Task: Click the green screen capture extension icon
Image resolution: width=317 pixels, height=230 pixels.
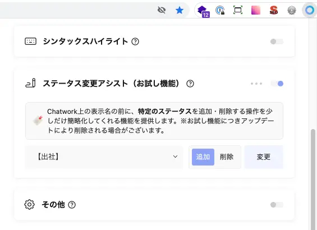Action: click(x=238, y=10)
